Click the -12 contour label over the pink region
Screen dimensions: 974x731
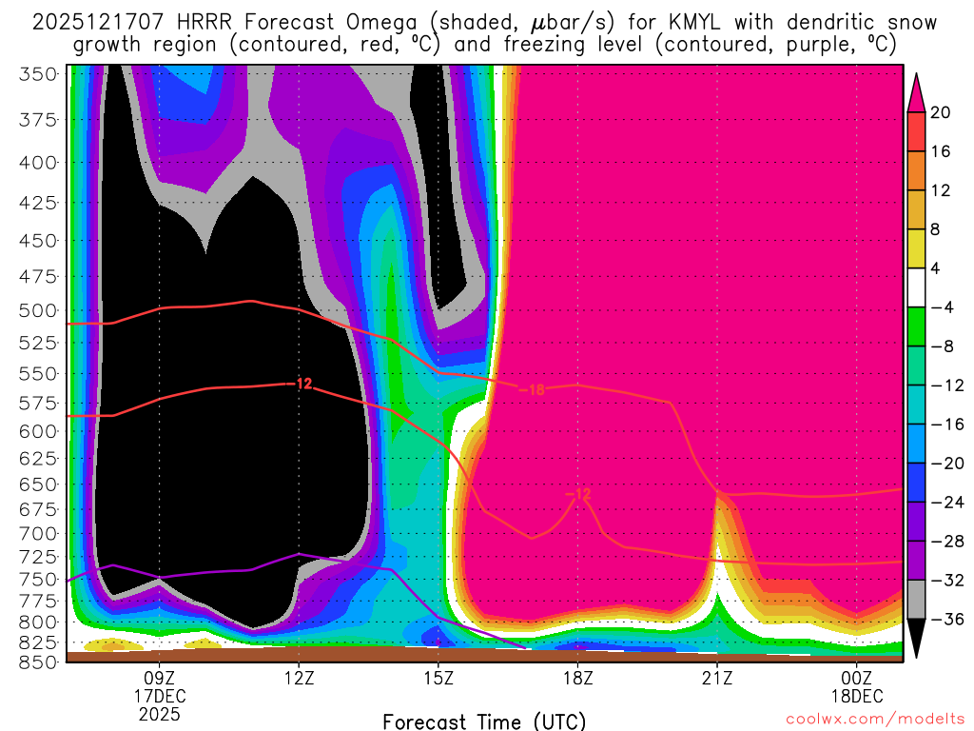(578, 494)
